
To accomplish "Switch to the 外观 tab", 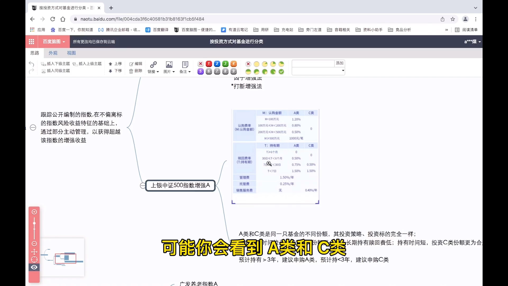I will pos(53,53).
